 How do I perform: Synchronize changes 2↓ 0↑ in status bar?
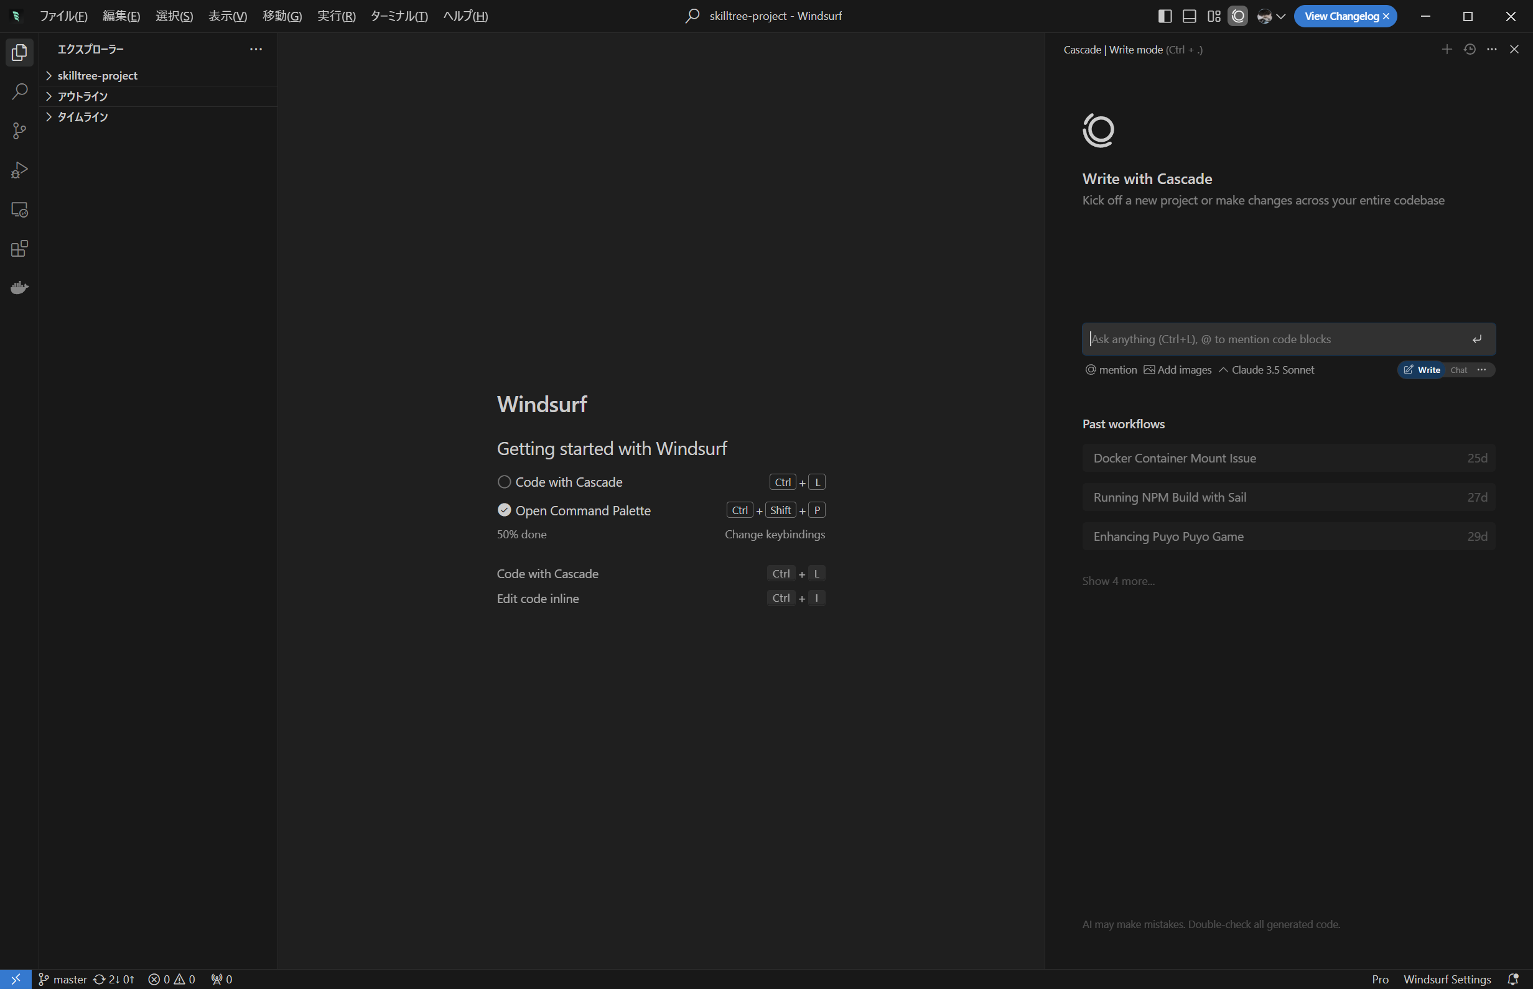point(114,978)
